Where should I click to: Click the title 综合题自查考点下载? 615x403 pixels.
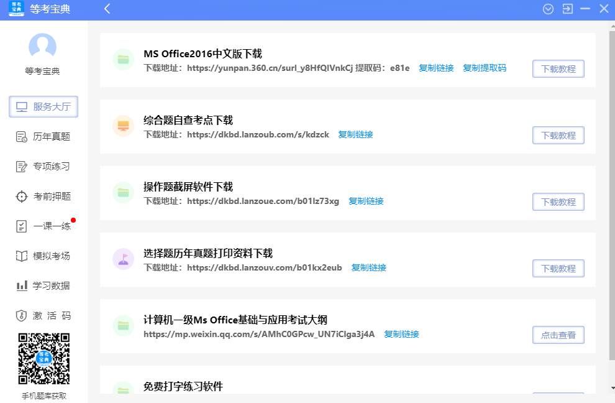(188, 120)
